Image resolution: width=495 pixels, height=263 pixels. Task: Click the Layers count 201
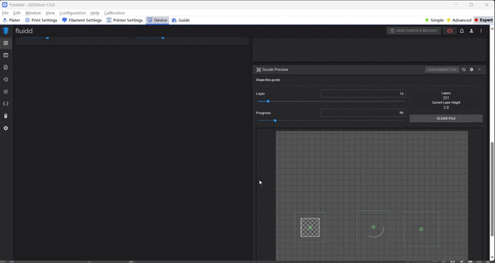click(x=446, y=98)
